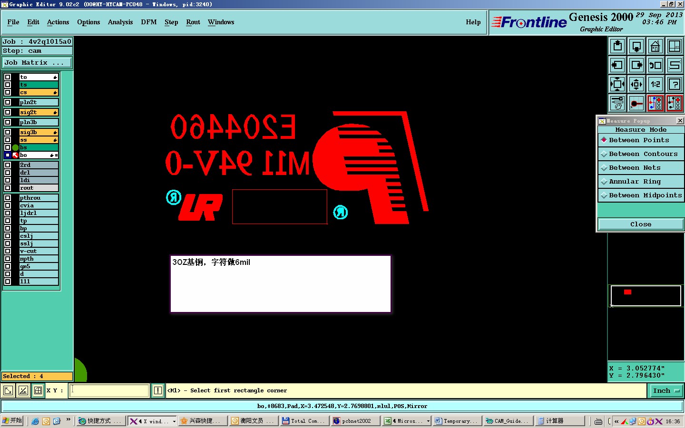Select Between Contours measure mode
Screen dimensions: 685x428
click(641, 154)
